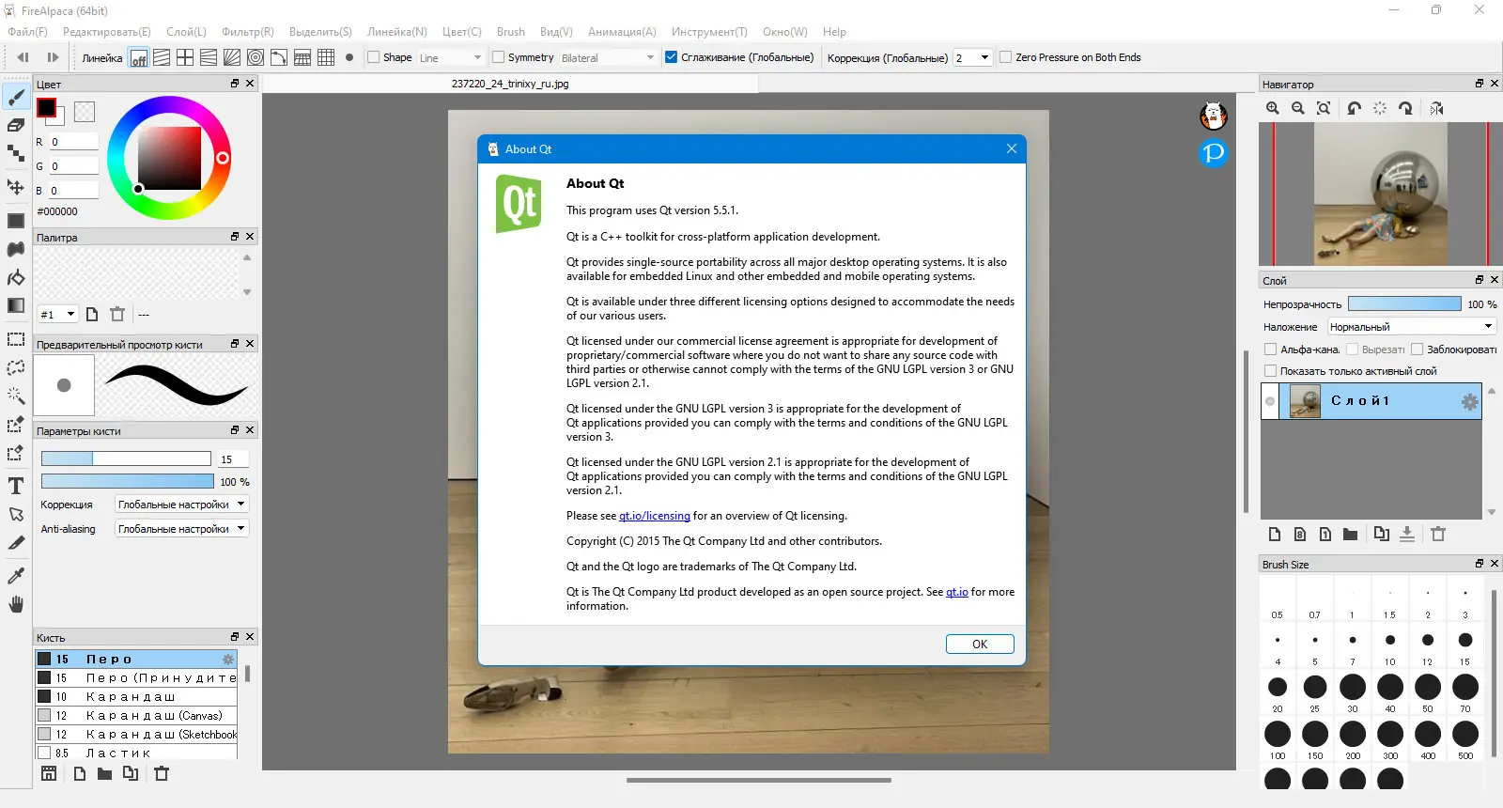1503x808 pixels.
Task: Toggle visibility of layer Слой1
Action: [x=1270, y=401]
